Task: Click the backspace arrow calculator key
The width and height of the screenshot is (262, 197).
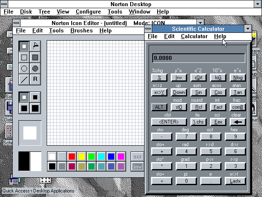Action: point(237,122)
